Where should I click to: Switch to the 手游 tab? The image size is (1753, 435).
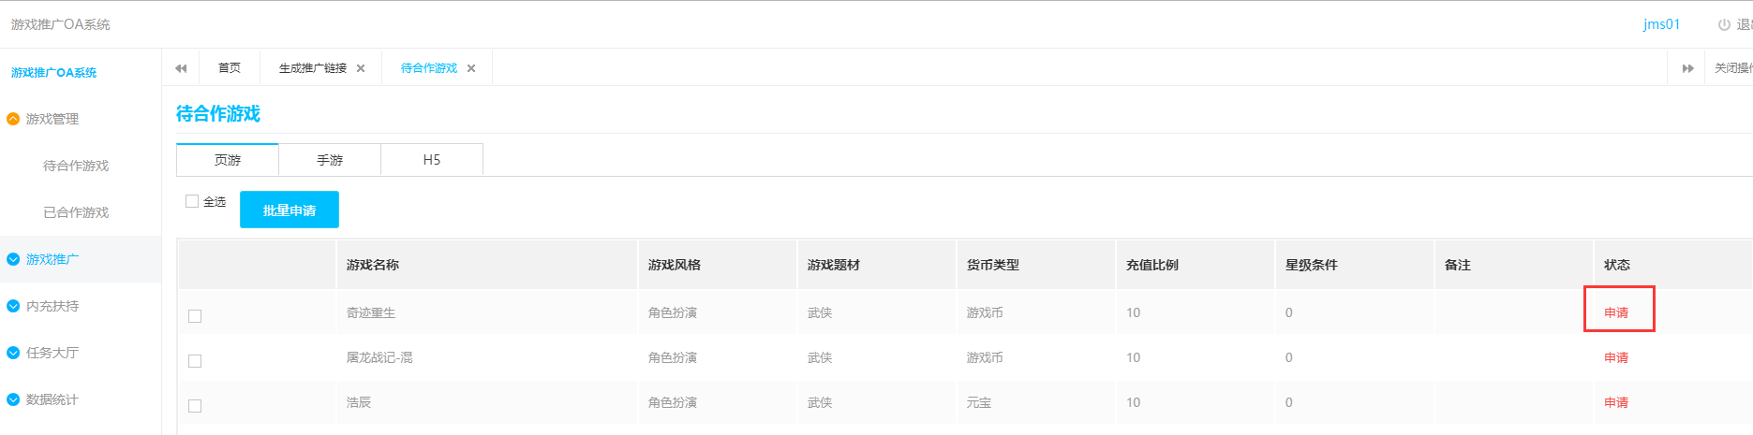[x=330, y=160]
